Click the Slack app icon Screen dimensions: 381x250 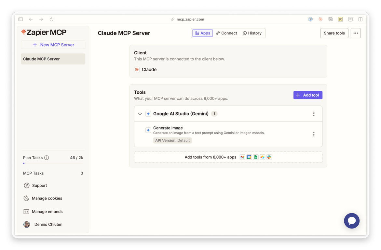(269, 157)
